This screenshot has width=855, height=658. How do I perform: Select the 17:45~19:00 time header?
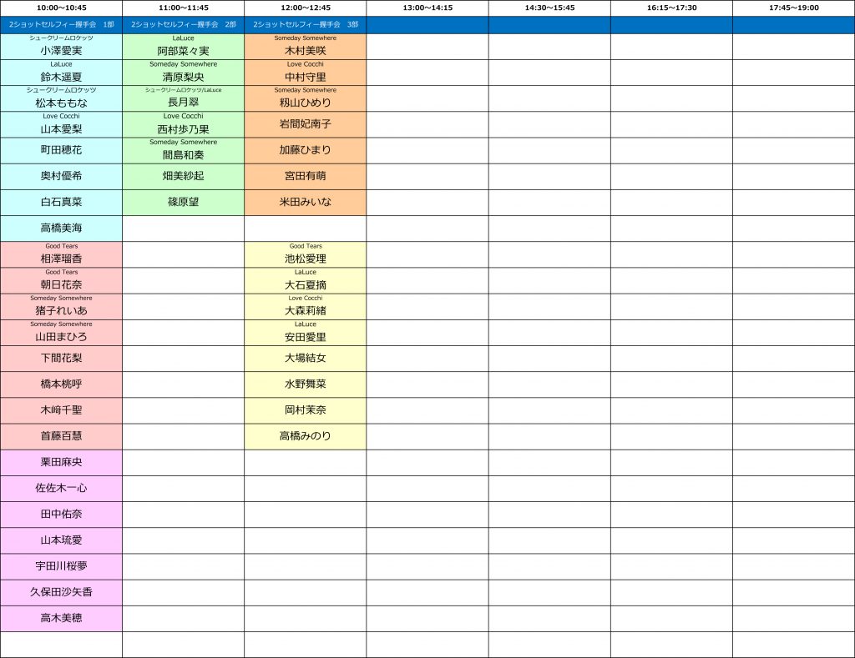pos(793,8)
